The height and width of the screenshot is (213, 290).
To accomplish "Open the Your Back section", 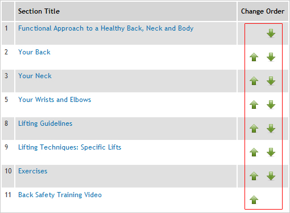I will click(x=34, y=52).
